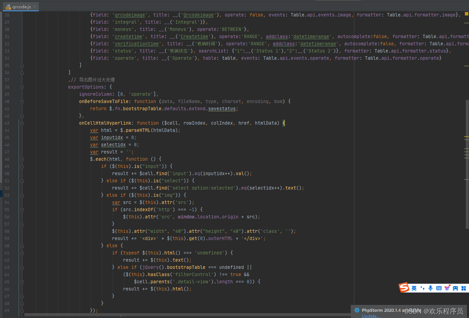Click the 'verificationtime' field string on line 32
The image size is (469, 318).
coord(137,44)
